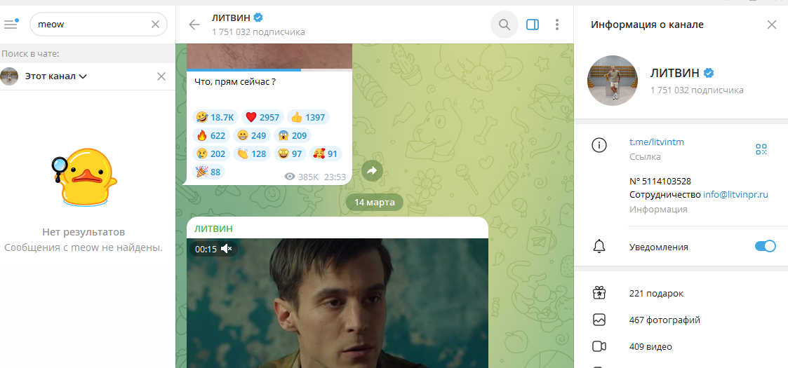Click the Что, прям сейчас ? message text
Image resolution: width=788 pixels, height=368 pixels.
click(x=234, y=82)
